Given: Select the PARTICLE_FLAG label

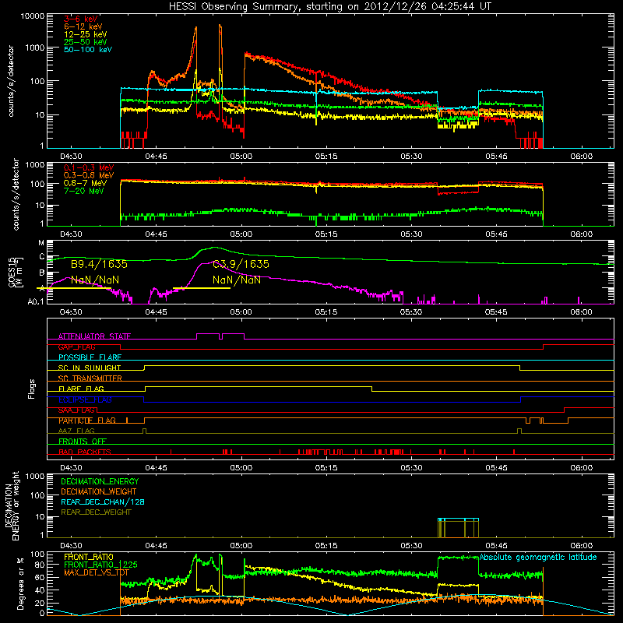Looking at the screenshot, I should [x=87, y=421].
